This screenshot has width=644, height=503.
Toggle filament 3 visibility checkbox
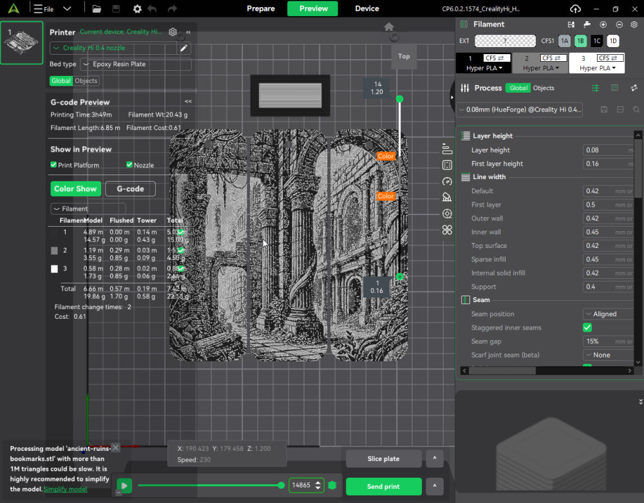click(x=180, y=269)
